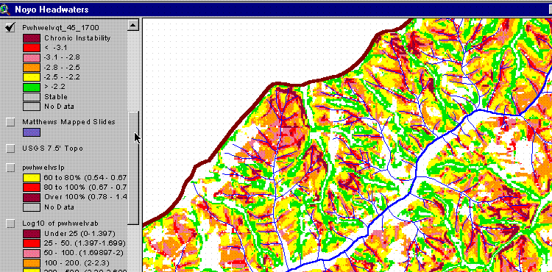552x272 pixels.
Task: Click the 'Over 100%' slope class swatch
Action: point(32,197)
